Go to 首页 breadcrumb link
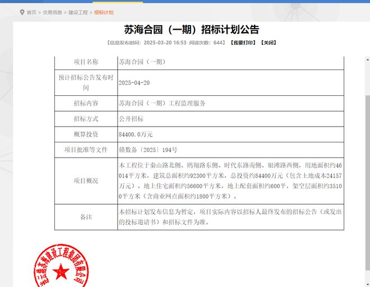 31,12
